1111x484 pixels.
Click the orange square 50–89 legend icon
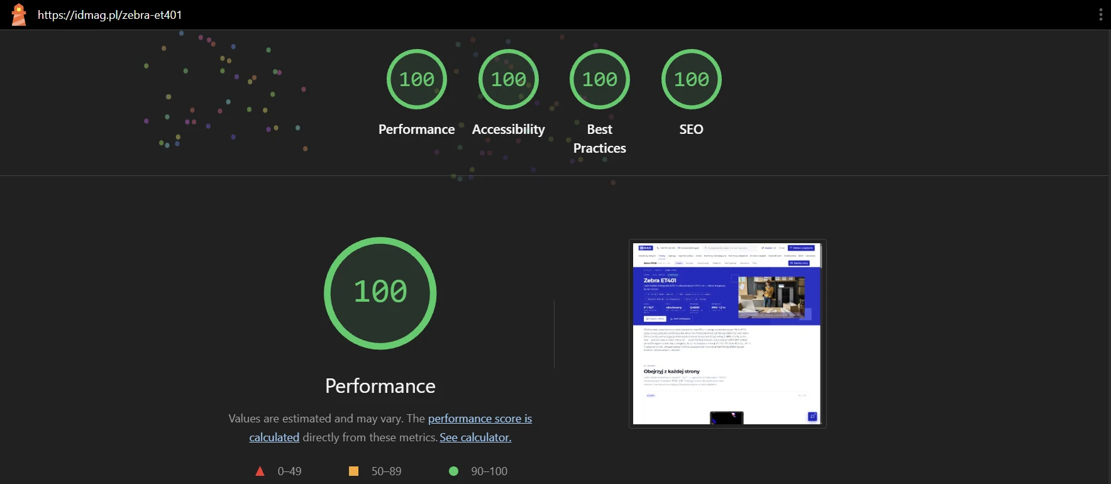(x=353, y=471)
